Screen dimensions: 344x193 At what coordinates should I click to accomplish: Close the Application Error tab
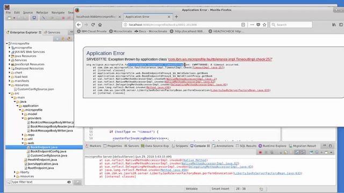pos(169,17)
